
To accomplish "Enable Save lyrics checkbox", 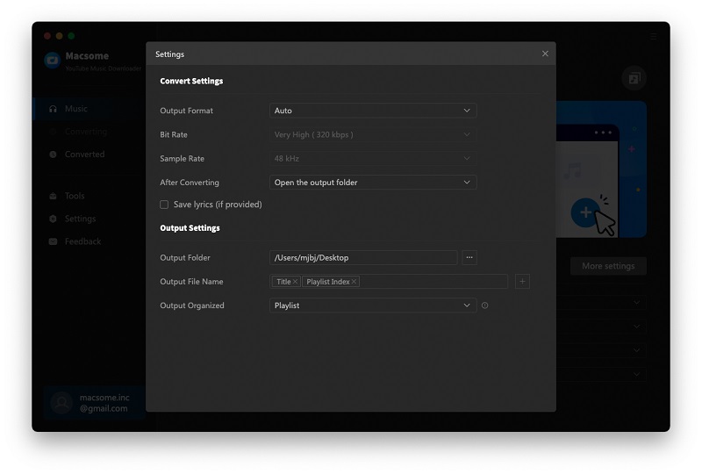I will 164,205.
